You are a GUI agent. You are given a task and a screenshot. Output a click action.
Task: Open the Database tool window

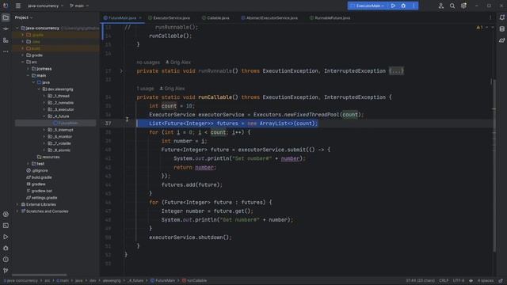click(x=501, y=28)
